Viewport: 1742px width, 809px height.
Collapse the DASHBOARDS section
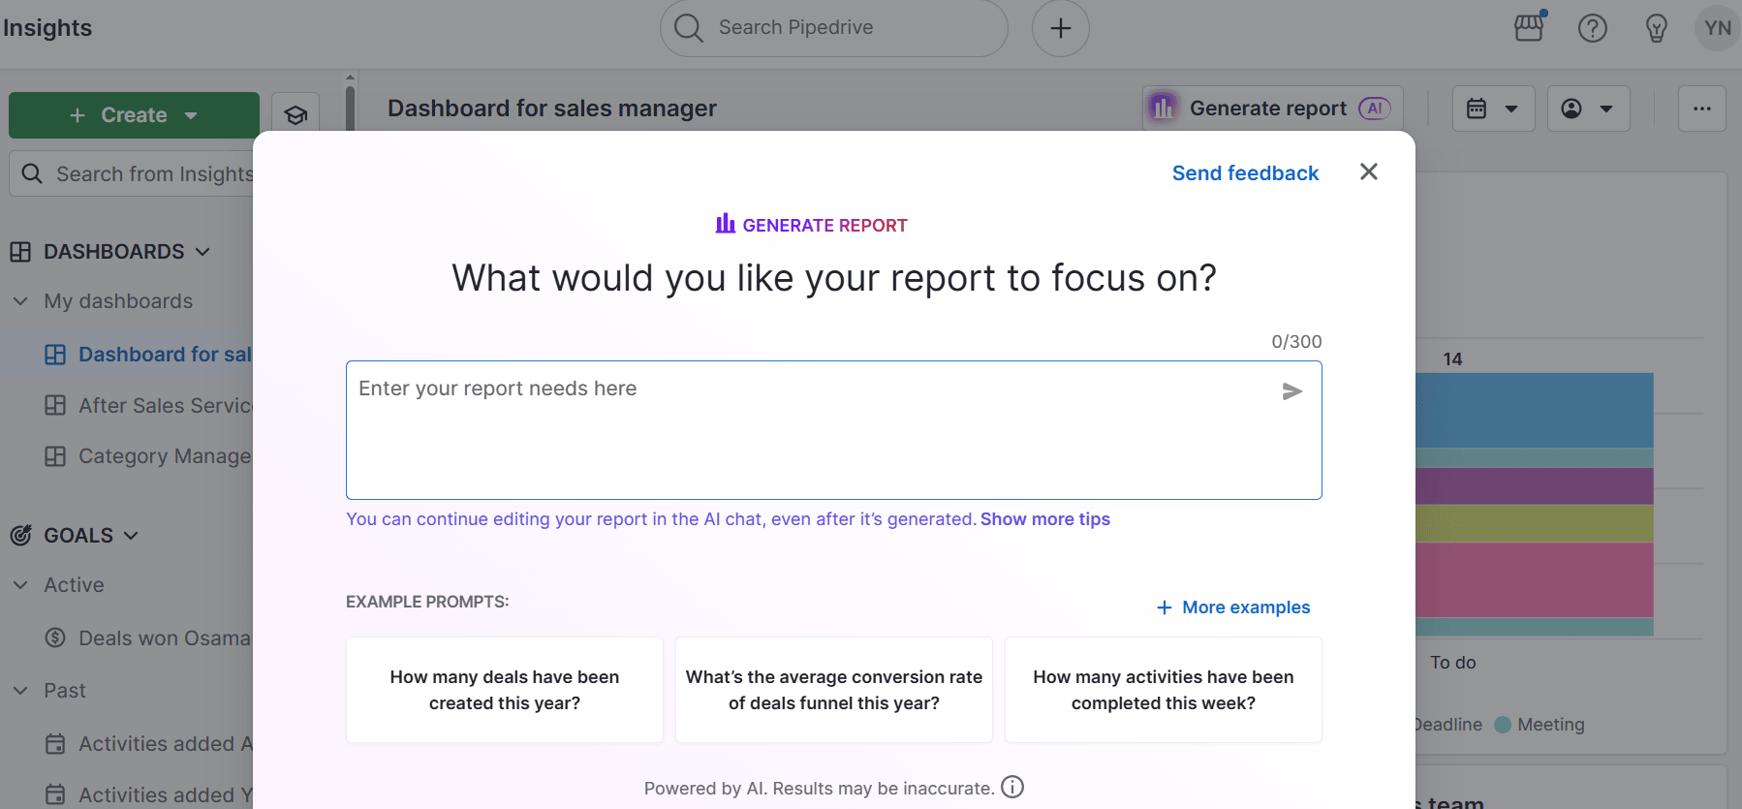click(202, 252)
